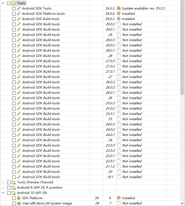The width and height of the screenshot is (185, 206).
Task: Tick the SDK Platform checkbox under Android 10
Action: coord(14,198)
